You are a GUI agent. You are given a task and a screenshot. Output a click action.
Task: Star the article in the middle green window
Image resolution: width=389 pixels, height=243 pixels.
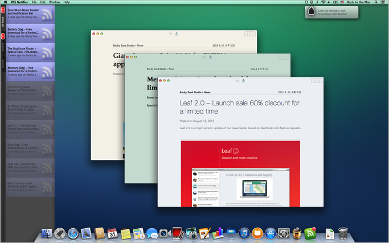point(204,57)
